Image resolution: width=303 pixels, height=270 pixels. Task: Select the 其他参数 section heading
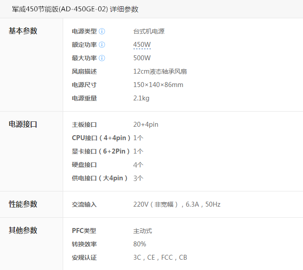[x=23, y=230]
